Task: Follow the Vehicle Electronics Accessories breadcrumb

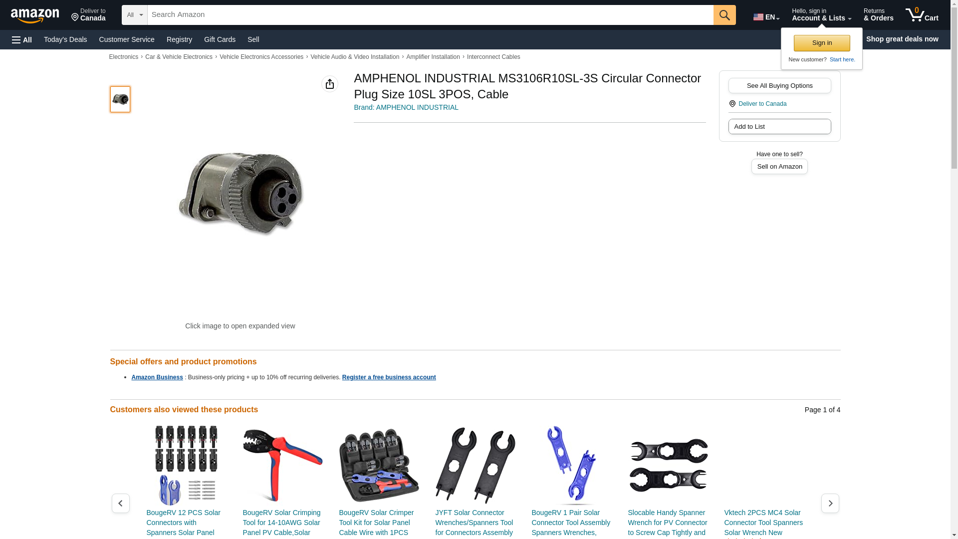Action: click(261, 57)
